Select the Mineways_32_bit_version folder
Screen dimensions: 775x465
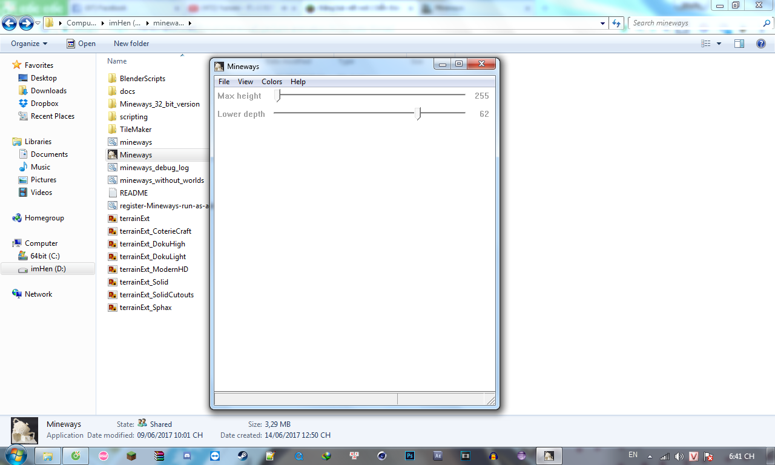point(159,104)
